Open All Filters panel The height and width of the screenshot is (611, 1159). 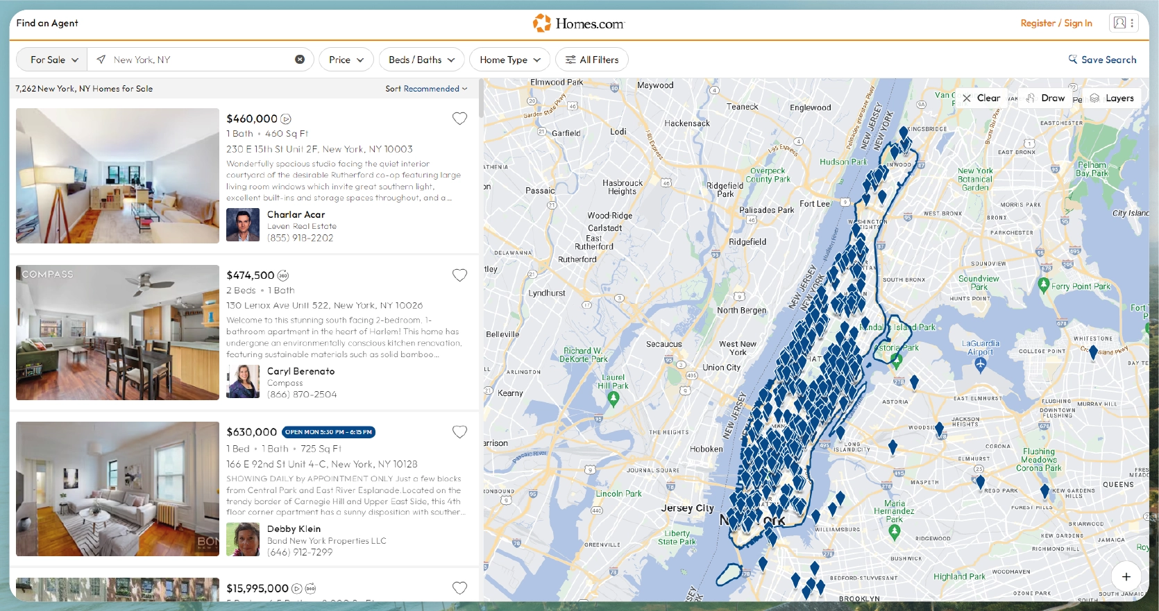(592, 60)
